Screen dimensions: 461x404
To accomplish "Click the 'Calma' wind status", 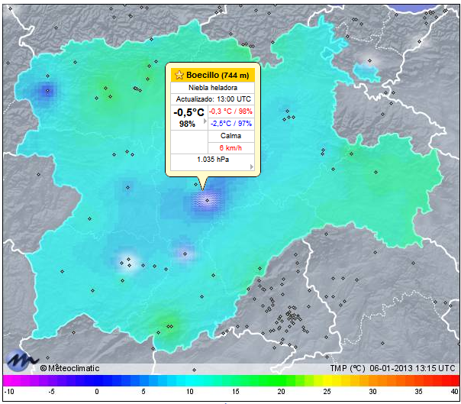I will click(x=230, y=136).
